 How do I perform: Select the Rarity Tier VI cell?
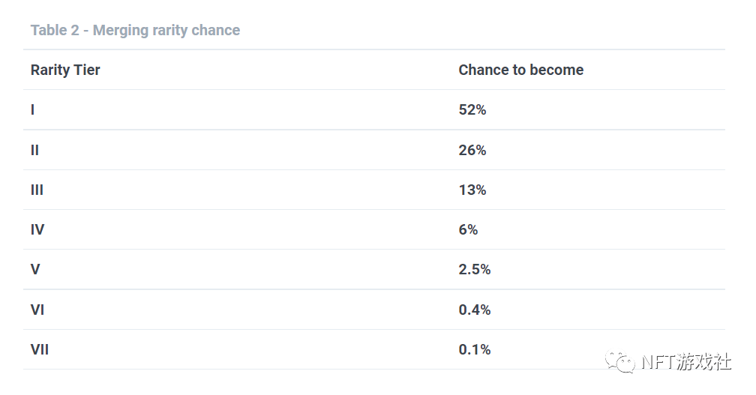pos(37,310)
